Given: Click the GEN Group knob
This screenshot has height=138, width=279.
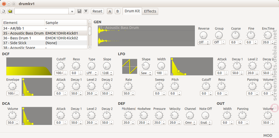Looking at the screenshot, I should pos(219,35).
